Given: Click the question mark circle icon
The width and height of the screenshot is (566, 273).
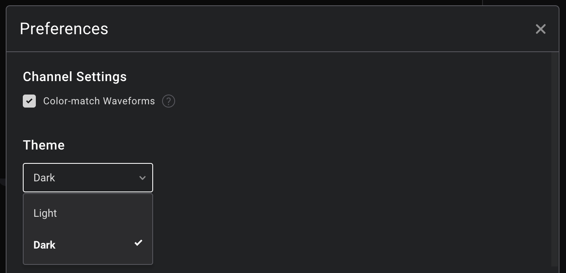Looking at the screenshot, I should pyautogui.click(x=169, y=101).
